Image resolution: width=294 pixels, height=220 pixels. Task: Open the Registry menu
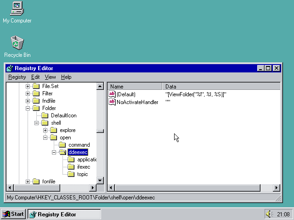pos(17,77)
